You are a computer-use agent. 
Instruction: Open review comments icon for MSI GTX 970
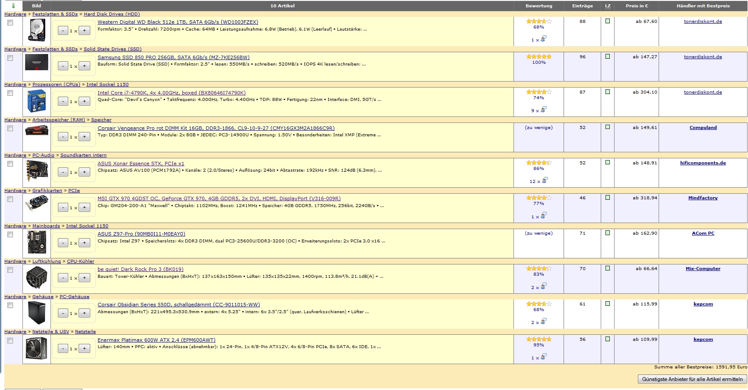point(543,216)
